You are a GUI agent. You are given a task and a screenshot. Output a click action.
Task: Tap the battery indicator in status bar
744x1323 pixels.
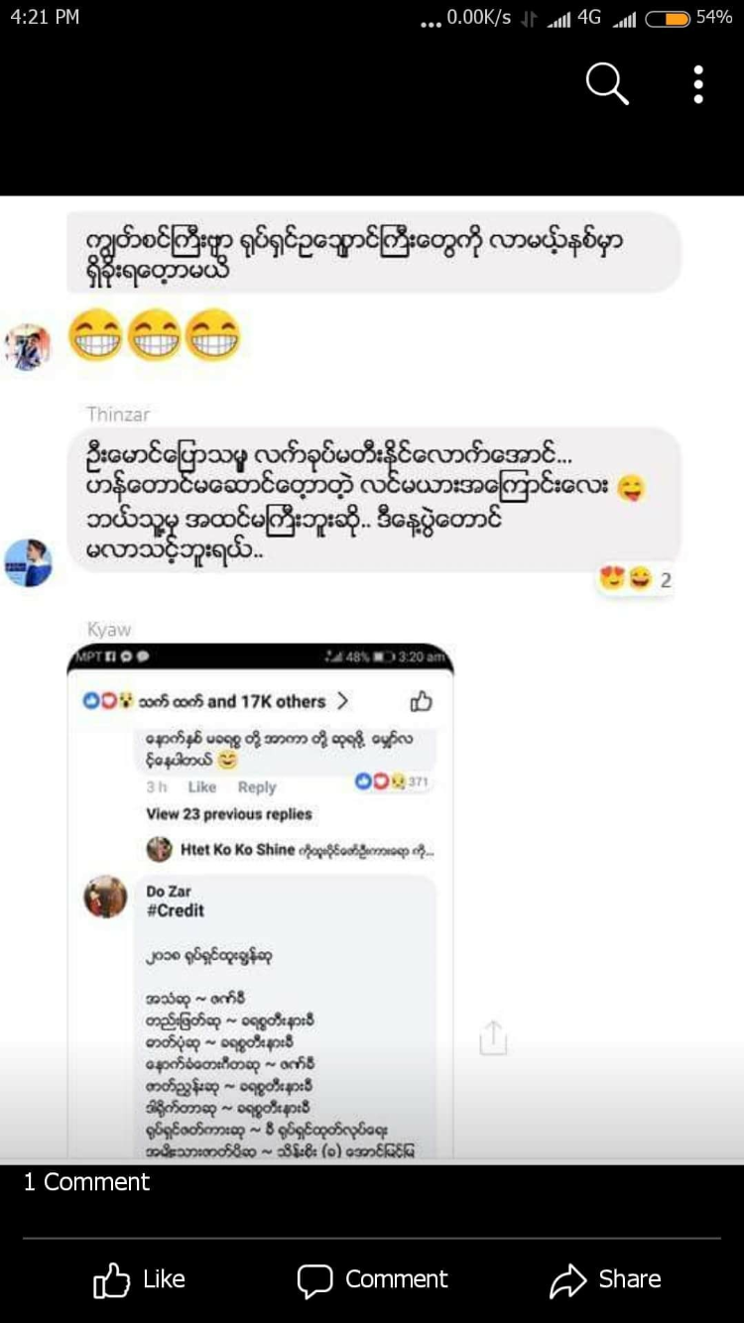(x=668, y=18)
